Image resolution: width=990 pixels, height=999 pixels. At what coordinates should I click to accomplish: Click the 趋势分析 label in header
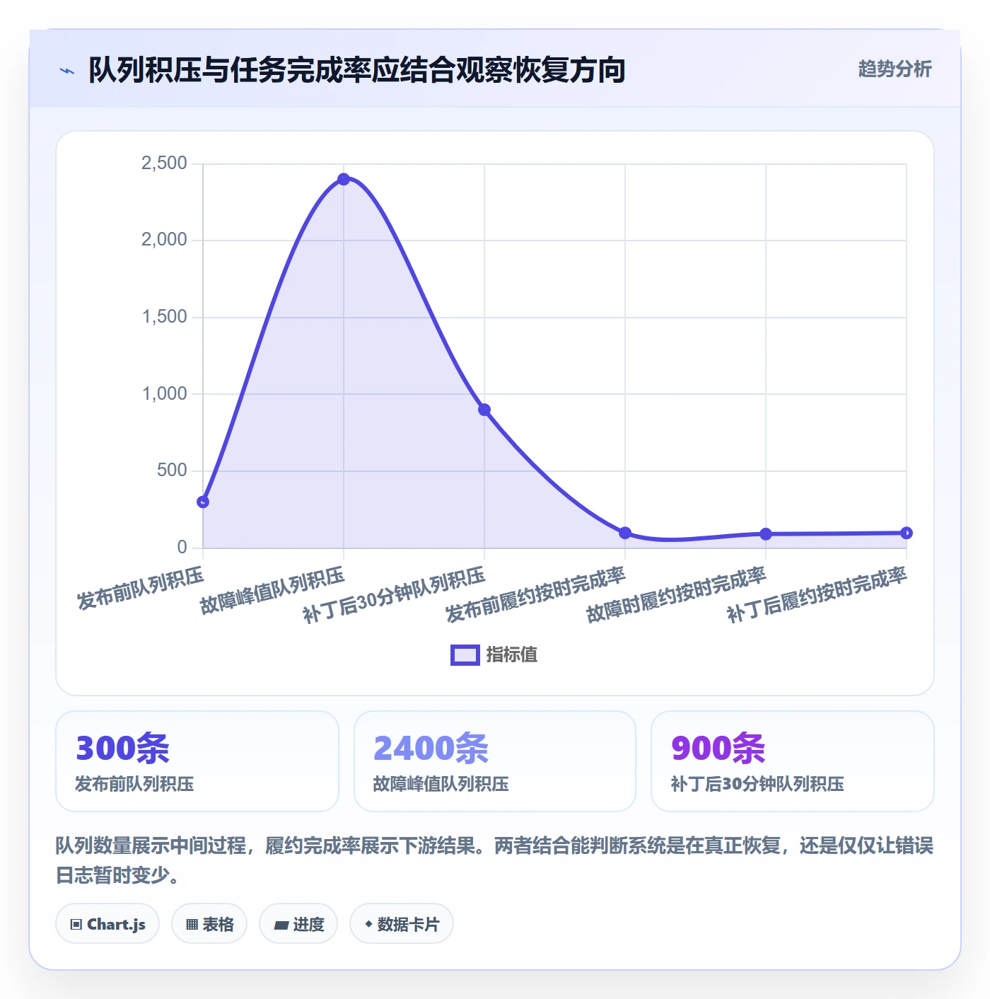895,69
